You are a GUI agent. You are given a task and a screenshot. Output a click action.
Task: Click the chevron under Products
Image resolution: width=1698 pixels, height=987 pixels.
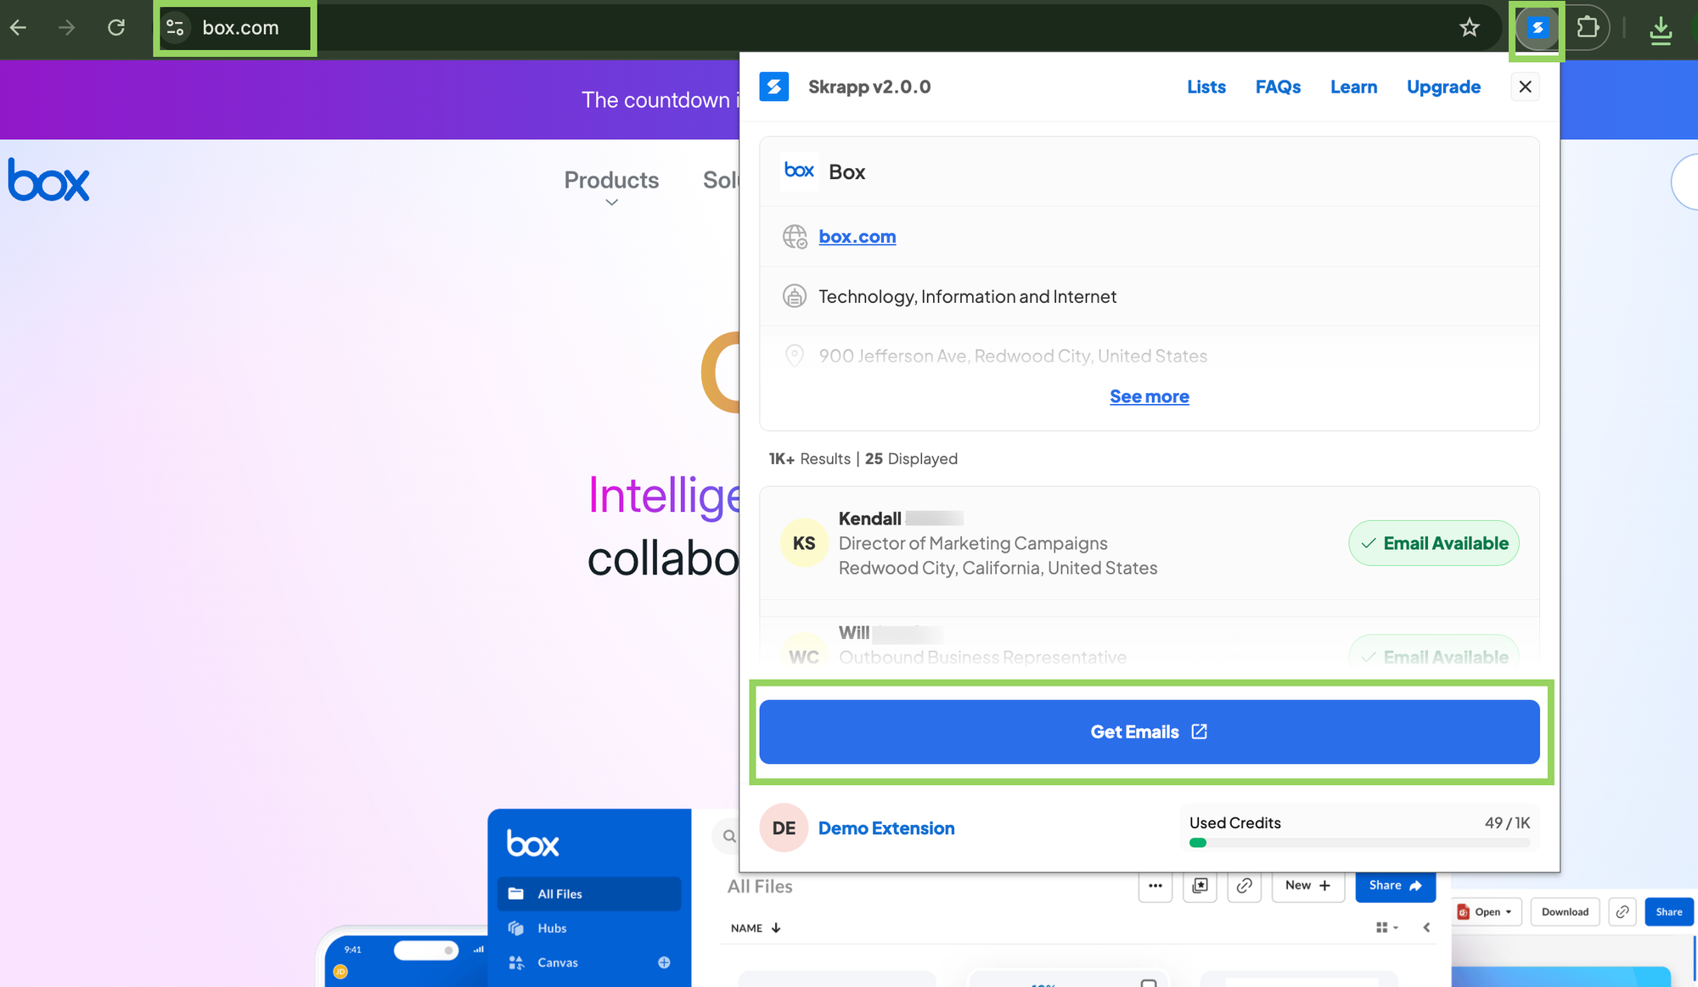click(611, 203)
